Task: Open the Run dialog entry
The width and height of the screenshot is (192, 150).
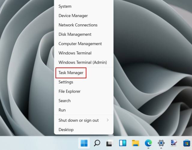Action: [84, 110]
